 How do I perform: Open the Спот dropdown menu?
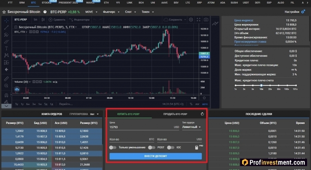point(130,12)
